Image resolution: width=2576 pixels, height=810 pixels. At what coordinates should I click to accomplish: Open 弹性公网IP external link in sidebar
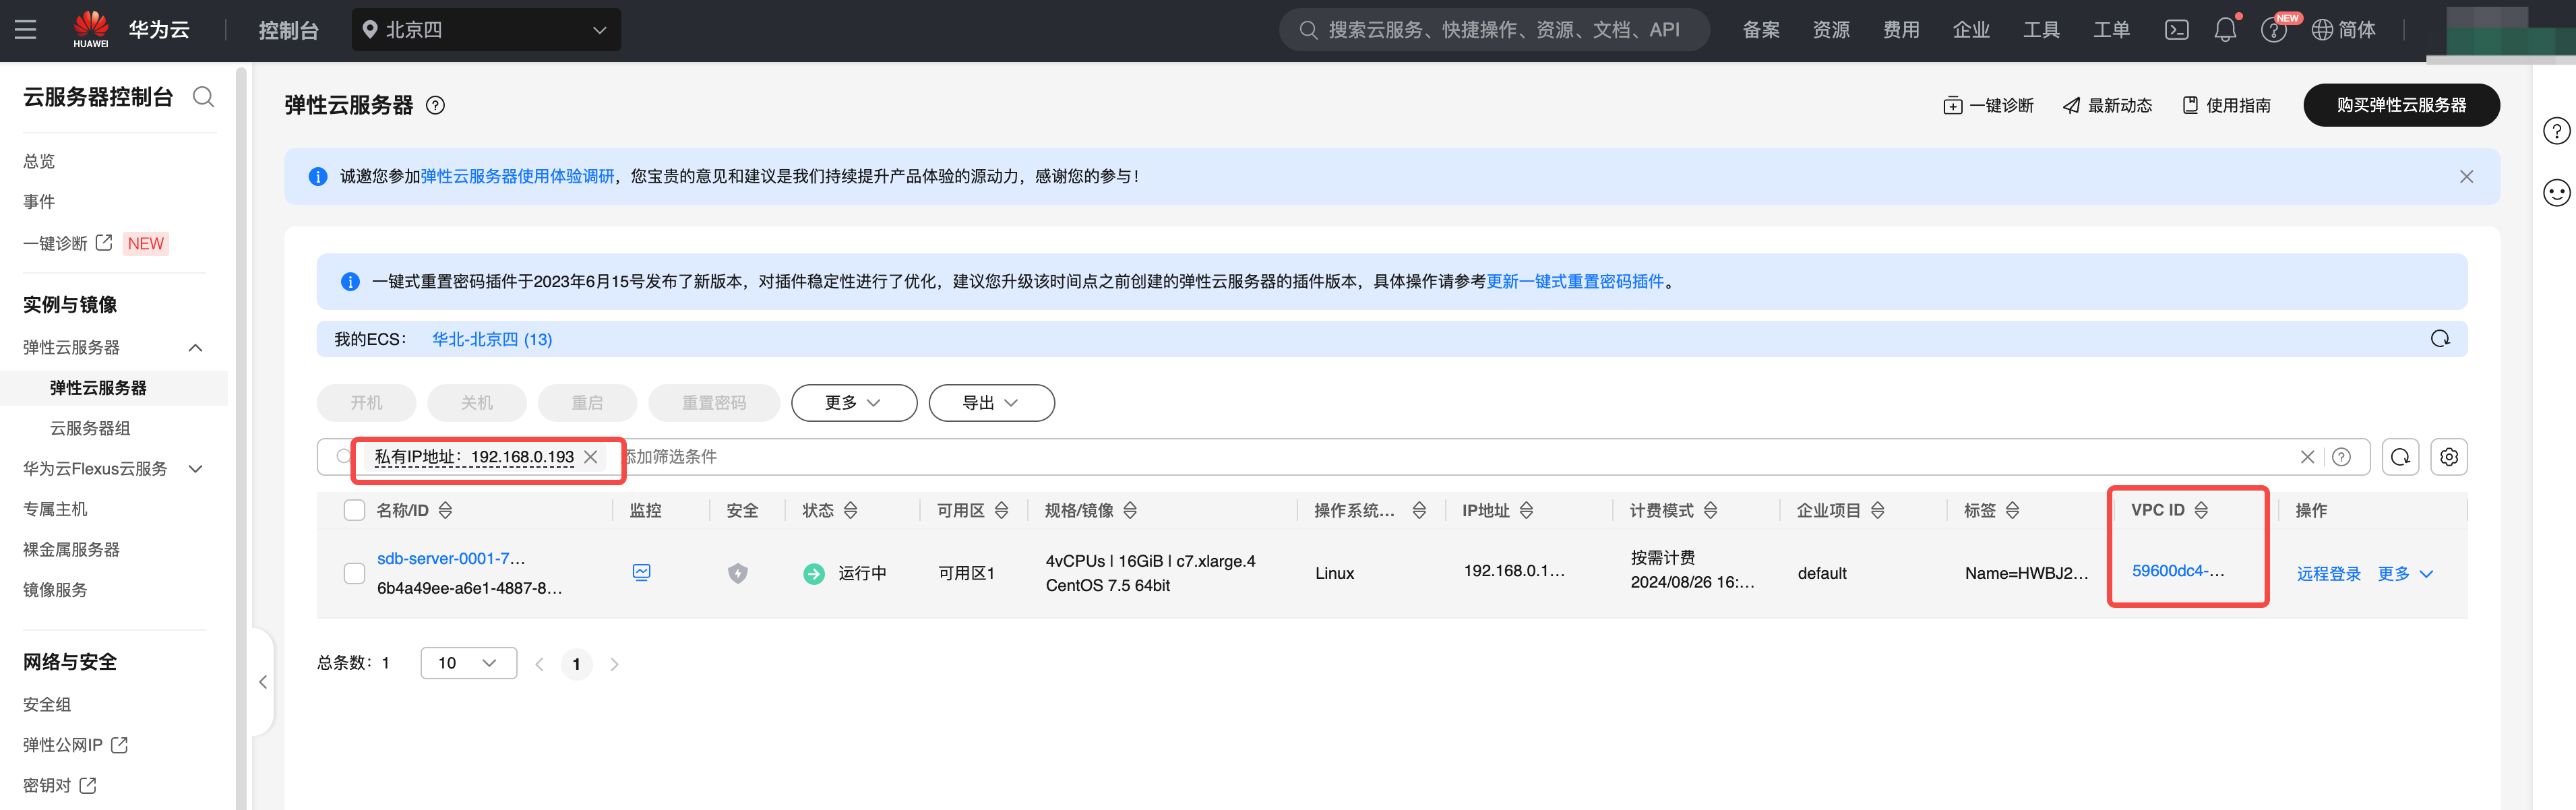click(x=75, y=745)
